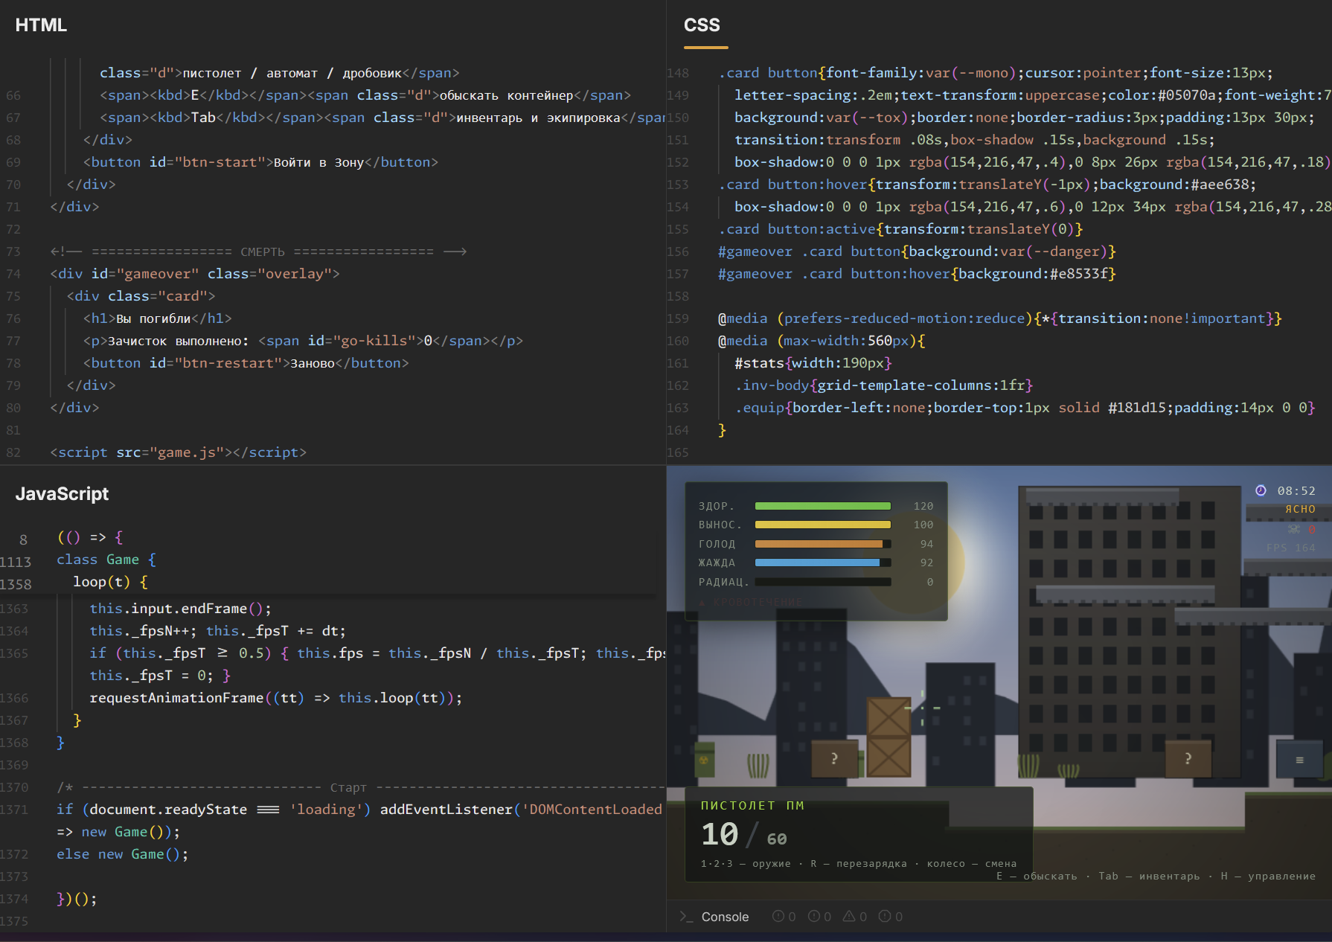
Task: Click the '.equip' border rule in CSS
Action: (1025, 408)
